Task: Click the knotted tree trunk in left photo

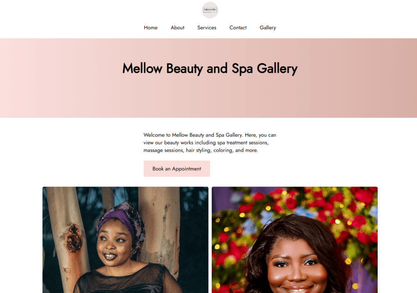Action: 73,238
